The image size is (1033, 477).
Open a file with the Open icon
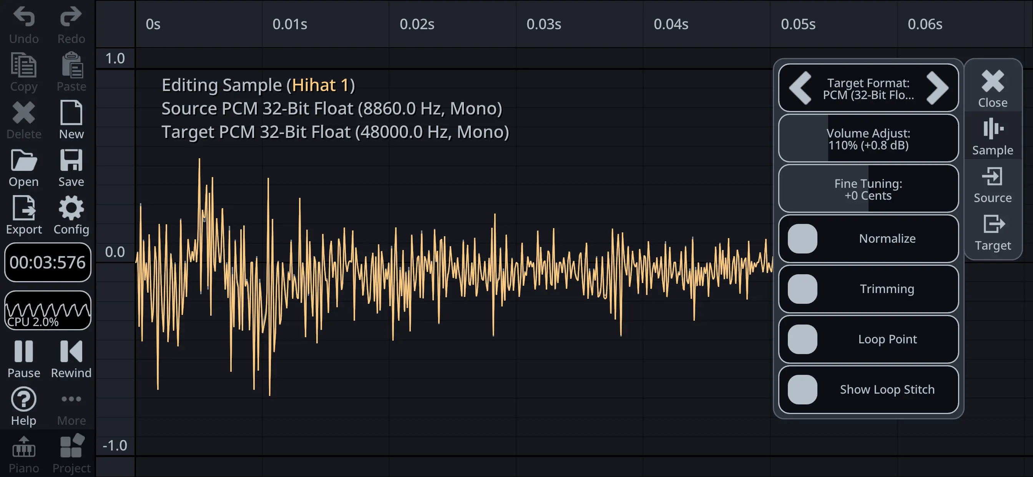tap(24, 161)
